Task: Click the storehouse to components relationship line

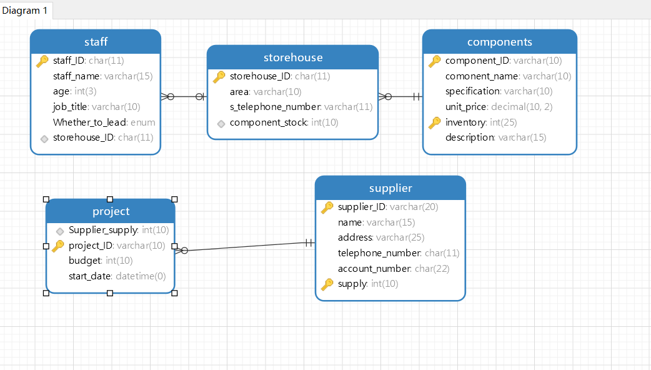Action: (x=400, y=97)
